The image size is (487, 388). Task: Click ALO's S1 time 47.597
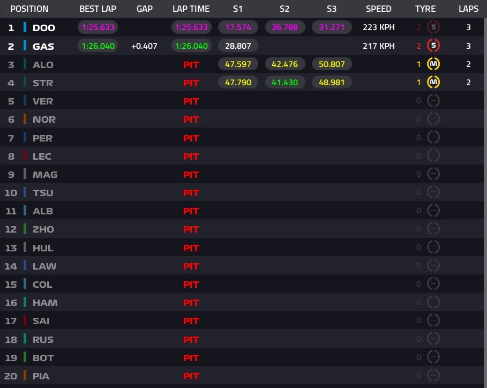(x=238, y=64)
